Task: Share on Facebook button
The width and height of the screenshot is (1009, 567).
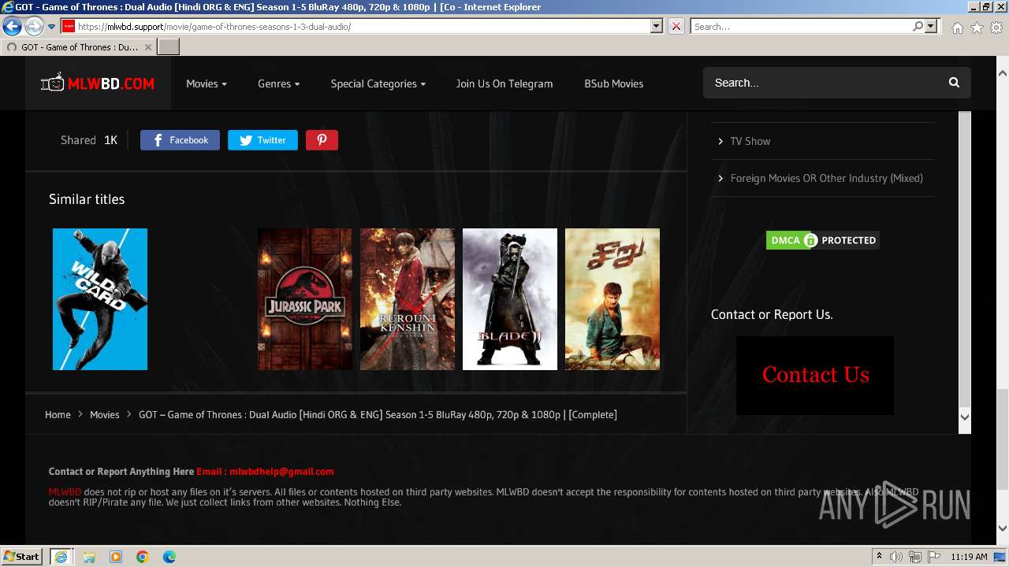Action: (180, 140)
